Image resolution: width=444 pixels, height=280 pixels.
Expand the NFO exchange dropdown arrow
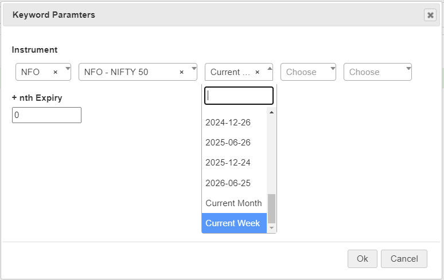67,69
